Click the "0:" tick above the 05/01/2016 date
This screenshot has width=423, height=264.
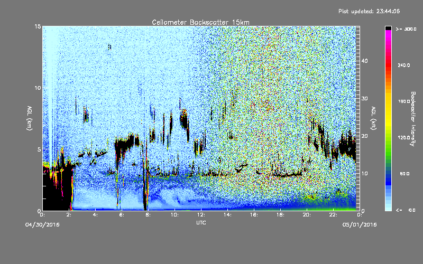click(x=360, y=215)
